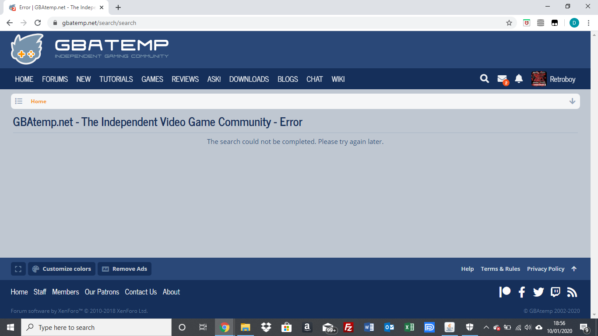
Task: Click the Home breadcrumb link
Action: (39, 101)
